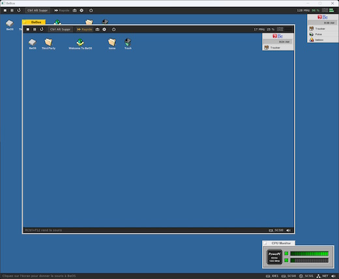Toggle sound speaker icon in bottom status bar
Image resolution: width=339 pixels, height=279 pixels.
[x=334, y=276]
